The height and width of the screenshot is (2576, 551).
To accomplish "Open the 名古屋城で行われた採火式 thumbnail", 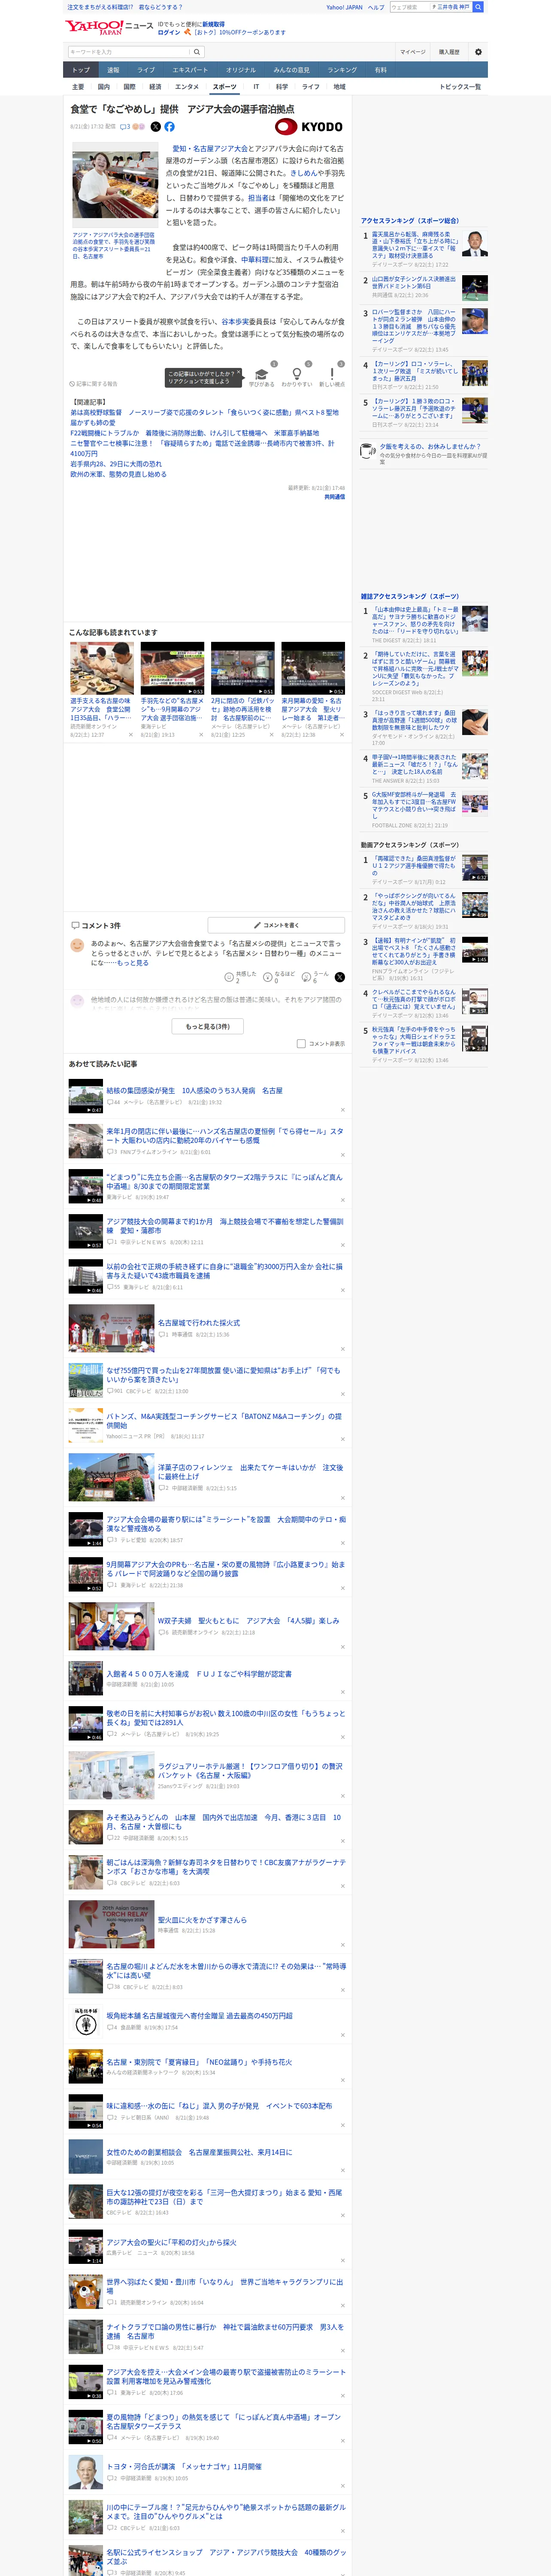I will pyautogui.click(x=111, y=1328).
